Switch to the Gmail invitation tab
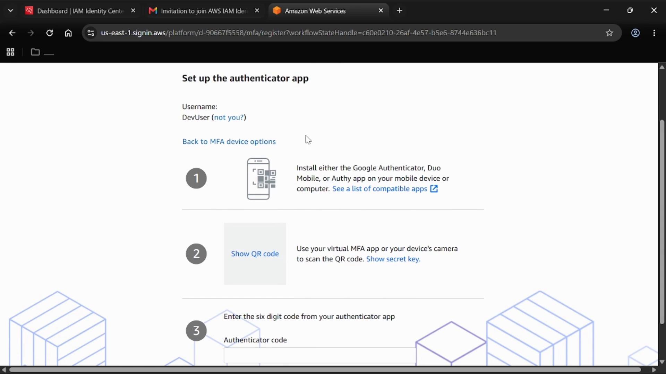666x374 pixels. click(x=204, y=11)
